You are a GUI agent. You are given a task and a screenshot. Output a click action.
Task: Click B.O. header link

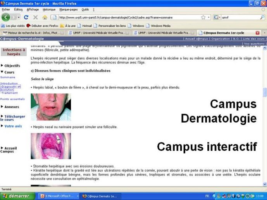(236, 39)
